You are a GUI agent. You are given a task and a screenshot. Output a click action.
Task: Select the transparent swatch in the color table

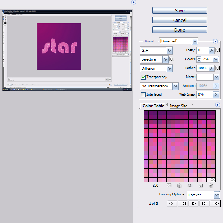pyautogui.click(x=213, y=180)
